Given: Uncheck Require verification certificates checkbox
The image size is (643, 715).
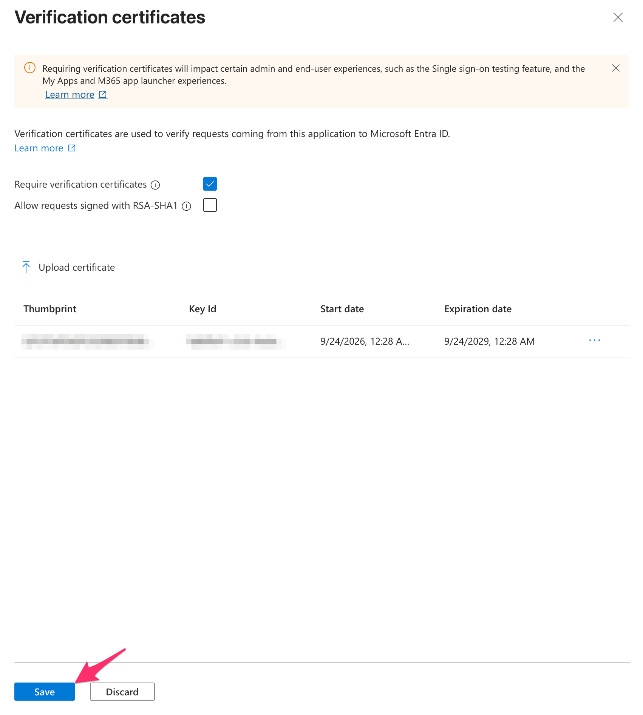Looking at the screenshot, I should (x=210, y=184).
